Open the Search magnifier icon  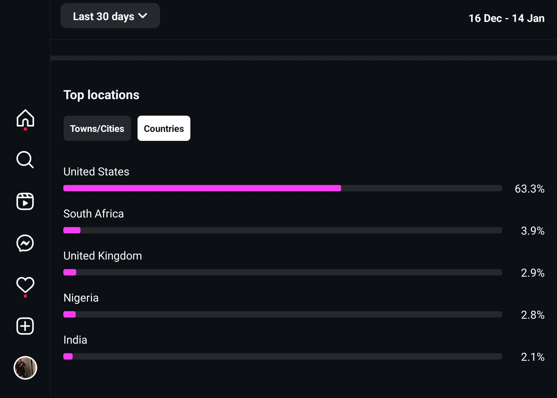(25, 160)
